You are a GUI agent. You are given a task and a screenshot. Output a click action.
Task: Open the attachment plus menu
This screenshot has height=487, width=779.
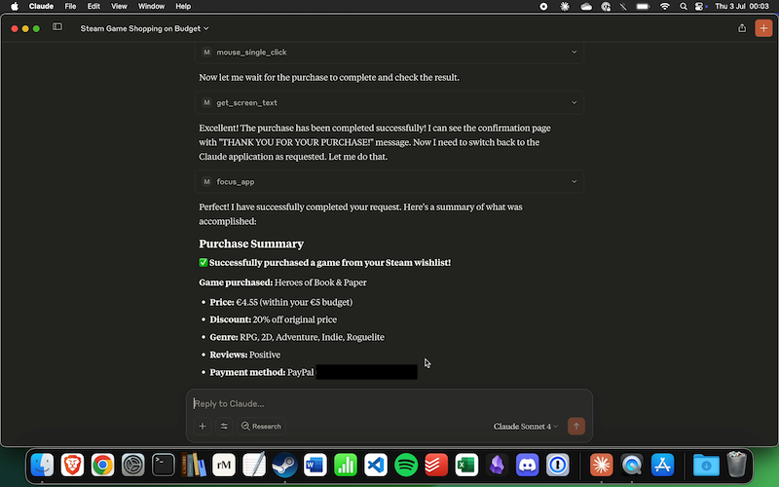(x=203, y=426)
